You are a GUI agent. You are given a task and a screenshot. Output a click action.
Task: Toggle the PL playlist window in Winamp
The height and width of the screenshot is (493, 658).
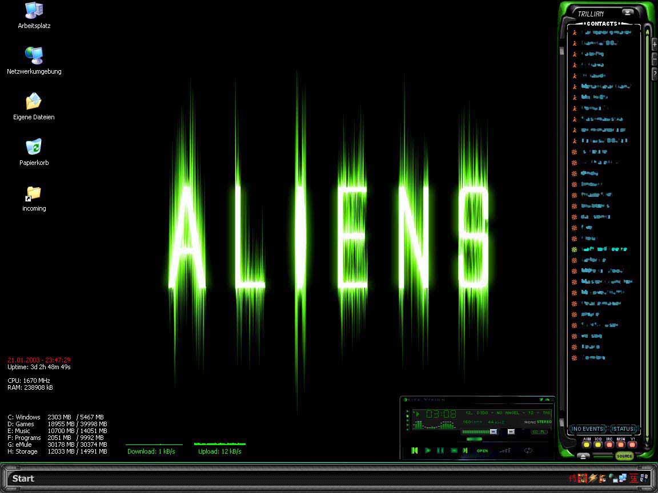pos(543,432)
